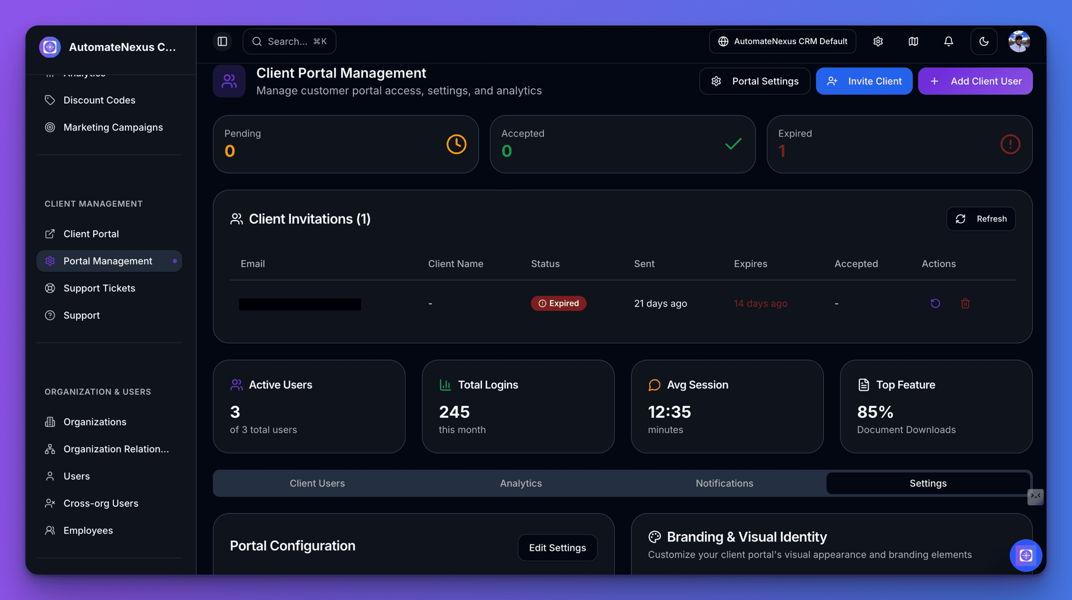
Task: Resend the expired invitation via retry icon
Action: tap(936, 304)
